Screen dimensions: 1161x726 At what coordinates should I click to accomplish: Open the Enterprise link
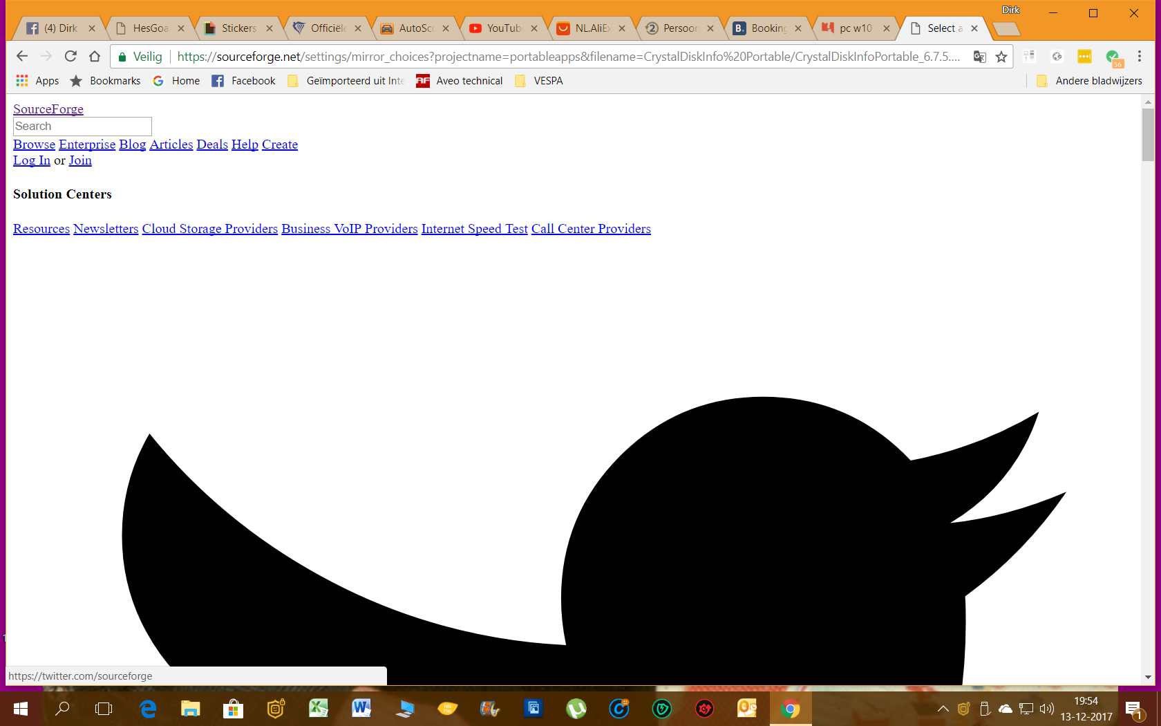87,145
